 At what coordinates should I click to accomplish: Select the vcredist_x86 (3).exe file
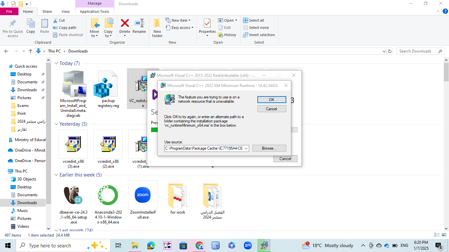point(73,149)
